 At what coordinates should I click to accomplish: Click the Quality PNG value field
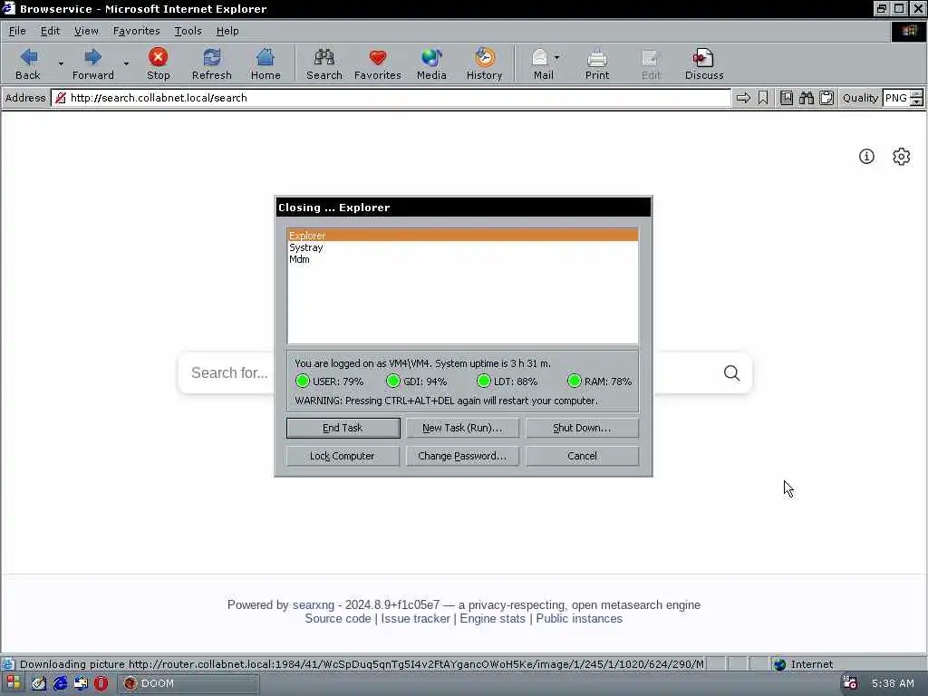[896, 98]
